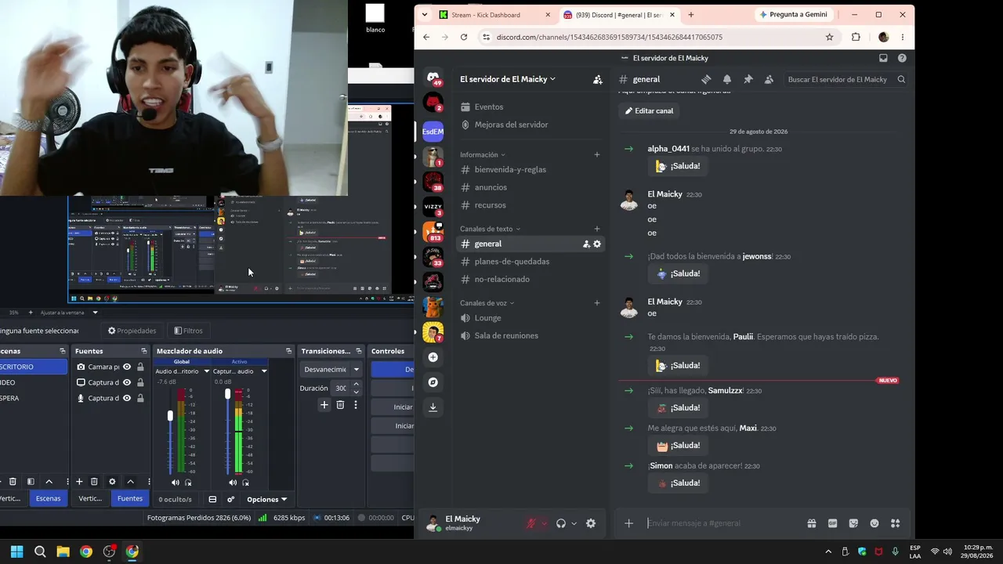Mute the Captura audio mixer channel
Screen dimensions: 1003x564
point(233,483)
